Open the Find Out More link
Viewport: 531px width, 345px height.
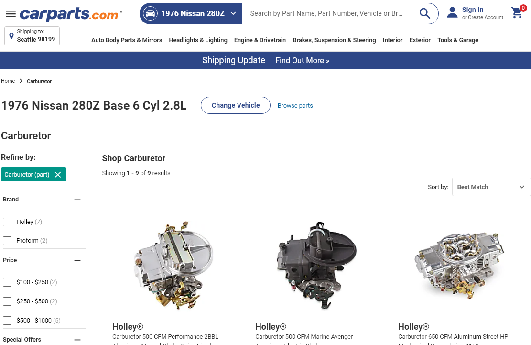[x=302, y=61]
